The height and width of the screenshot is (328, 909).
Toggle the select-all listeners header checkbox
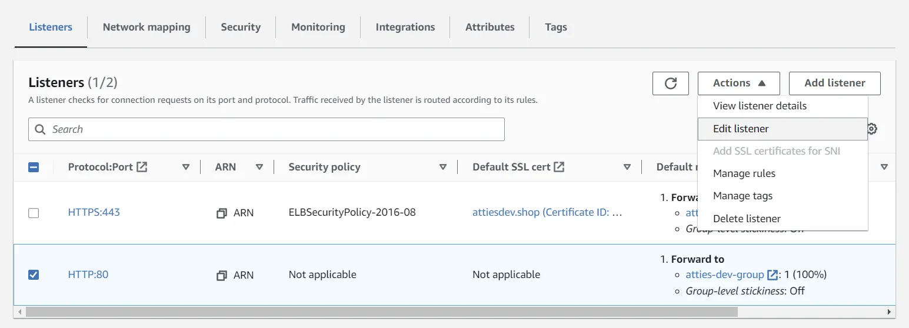34,167
